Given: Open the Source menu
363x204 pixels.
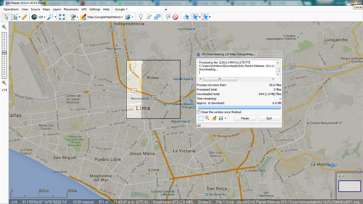Looking at the screenshot, I should pyautogui.click(x=35, y=9).
